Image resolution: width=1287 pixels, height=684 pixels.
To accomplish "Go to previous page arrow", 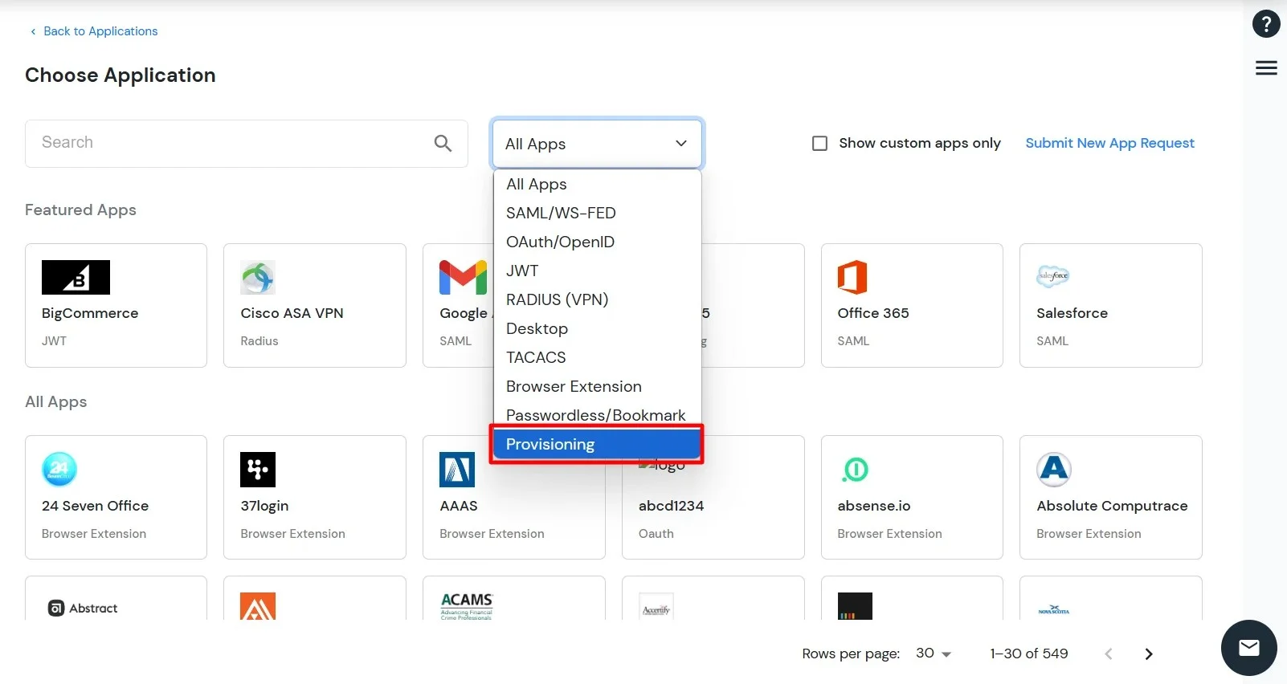I will click(x=1109, y=654).
